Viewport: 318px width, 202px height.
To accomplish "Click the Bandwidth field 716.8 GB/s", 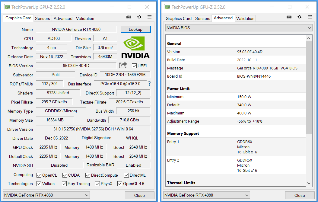I will tap(129, 120).
